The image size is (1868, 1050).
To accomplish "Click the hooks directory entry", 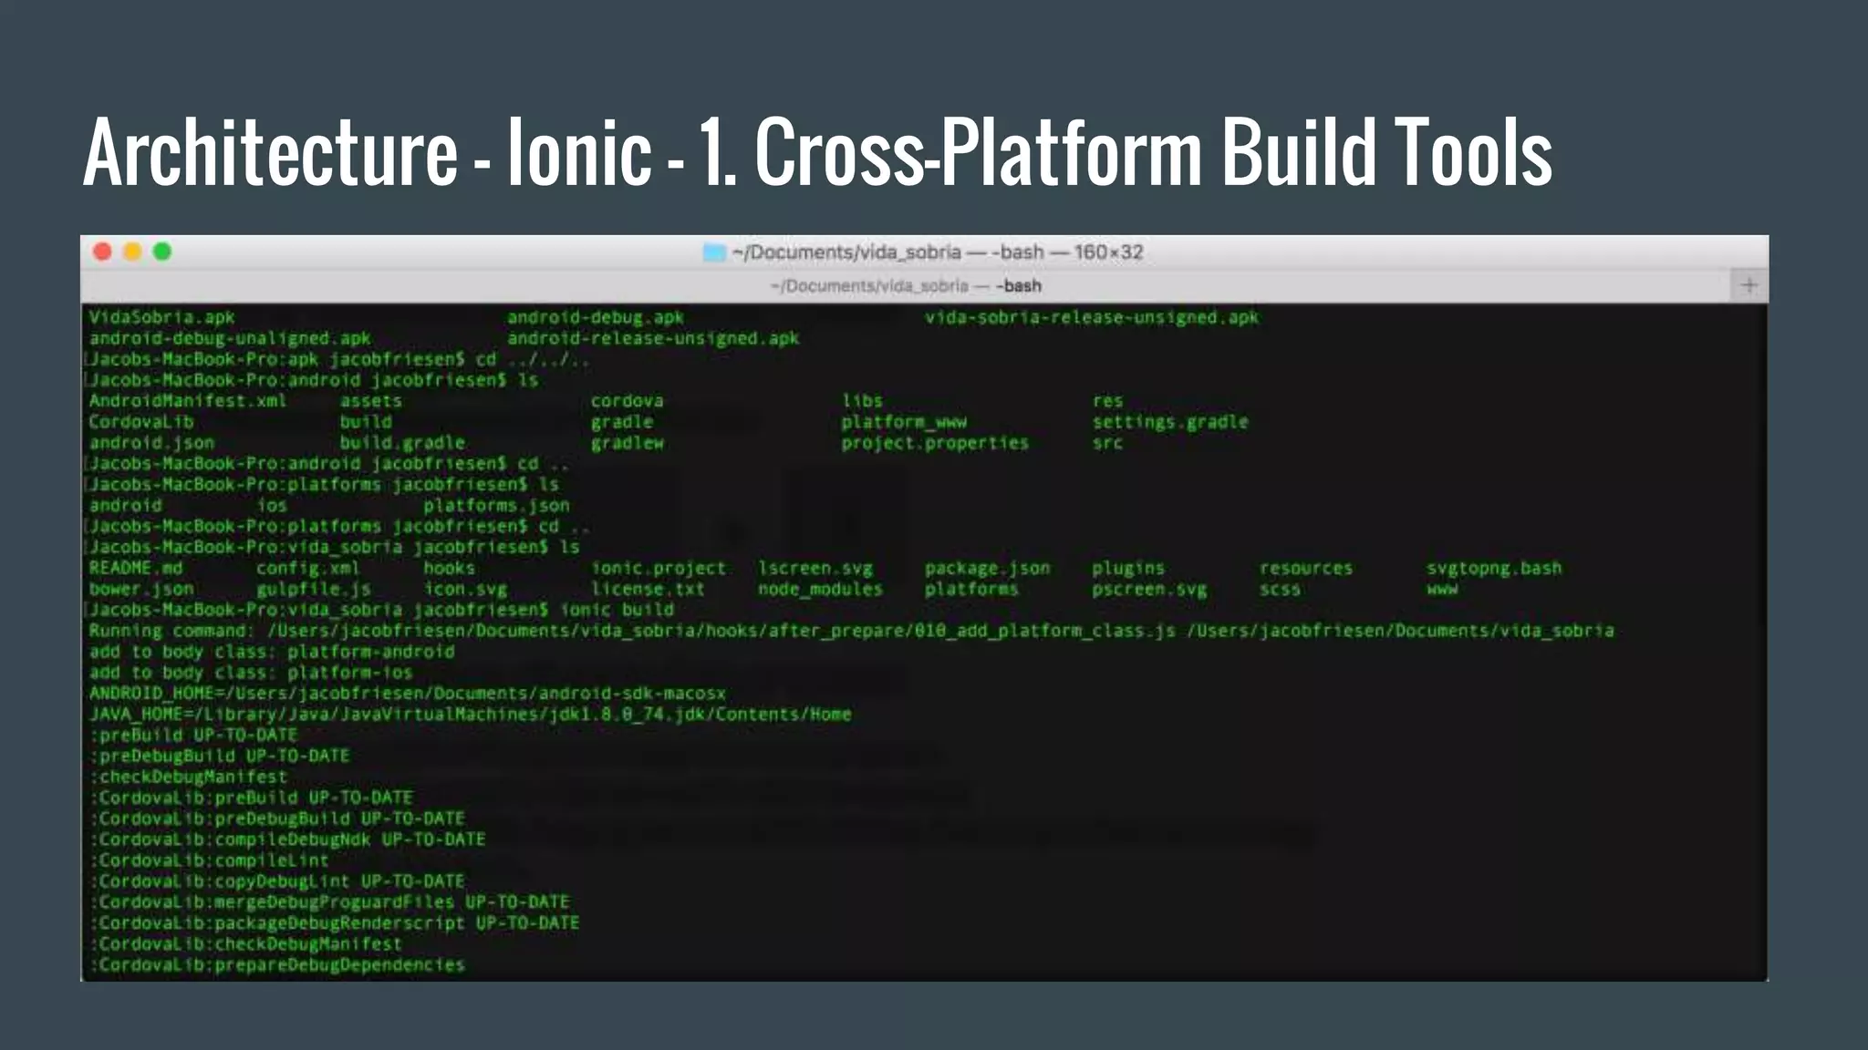I will 450,569.
